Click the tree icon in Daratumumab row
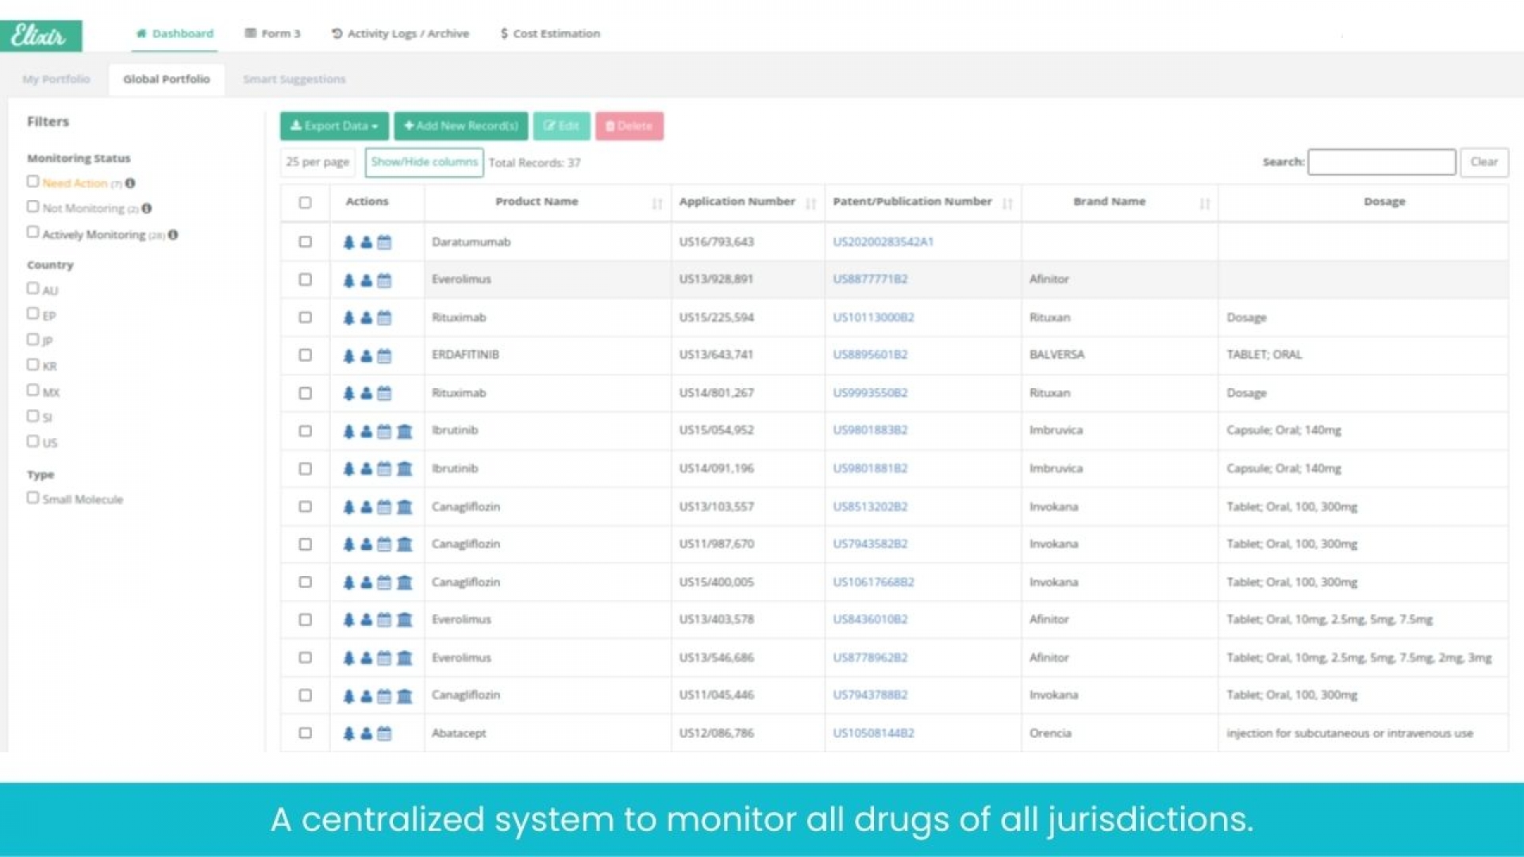The width and height of the screenshot is (1524, 857). coord(348,242)
